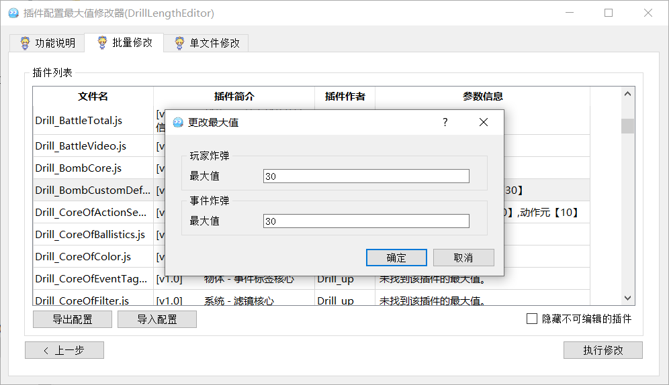
Task: Click the 玩家炸弹 最大值 input field
Action: (366, 176)
